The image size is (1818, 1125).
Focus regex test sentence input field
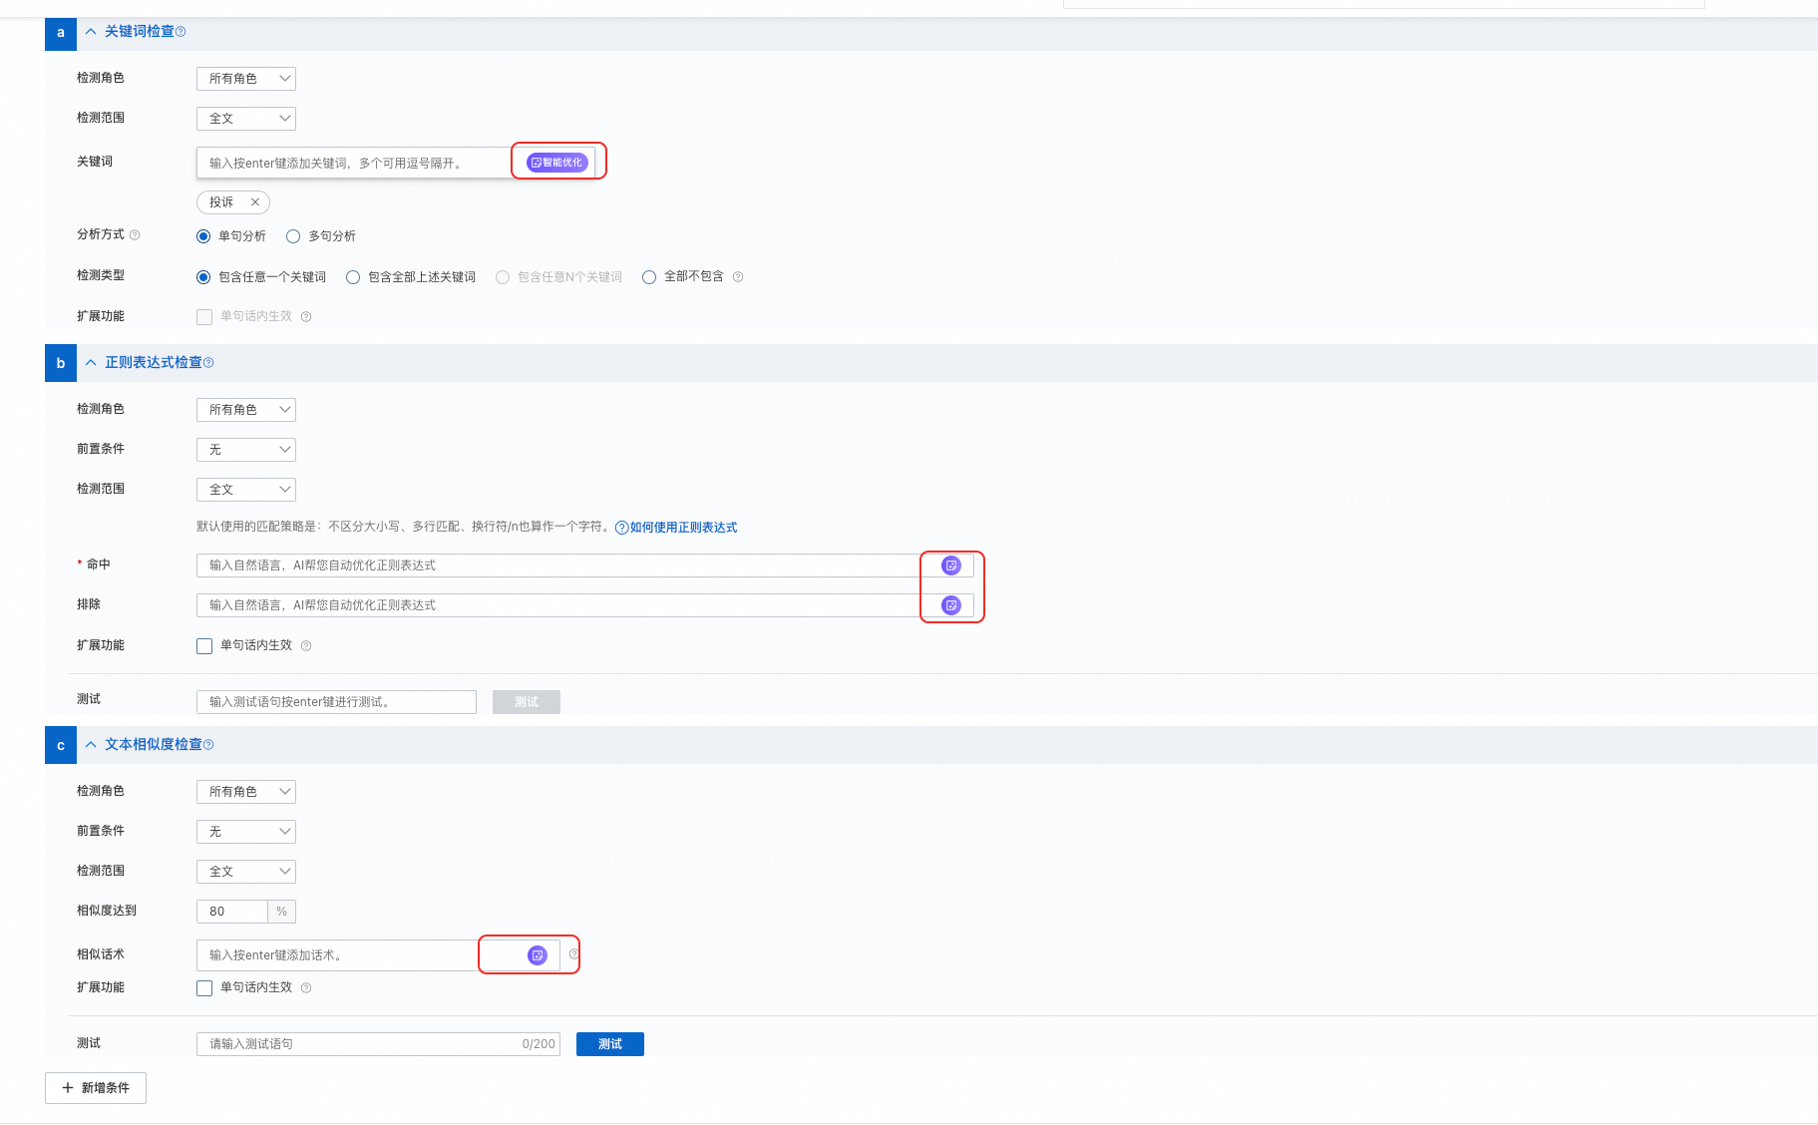point(336,702)
